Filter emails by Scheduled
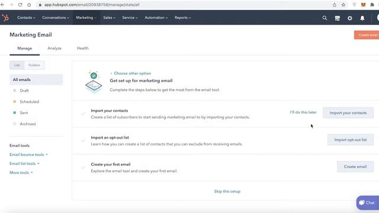Viewport: 379px width, 213px height. 29,102
